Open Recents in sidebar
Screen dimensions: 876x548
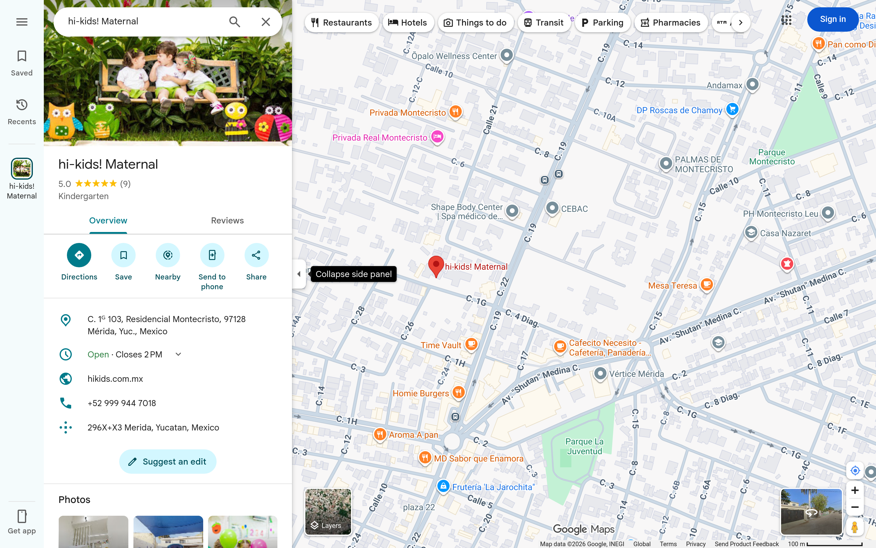pos(22,112)
